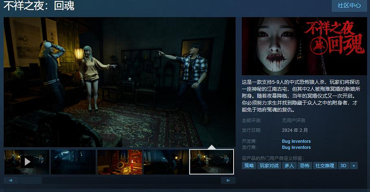
Task: Select the second dark blue room thumbnail
Action: point(73,162)
